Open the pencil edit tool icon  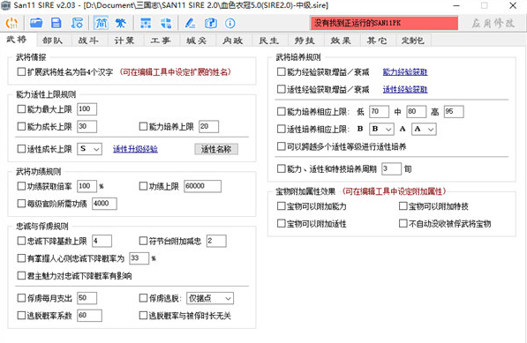click(190, 23)
